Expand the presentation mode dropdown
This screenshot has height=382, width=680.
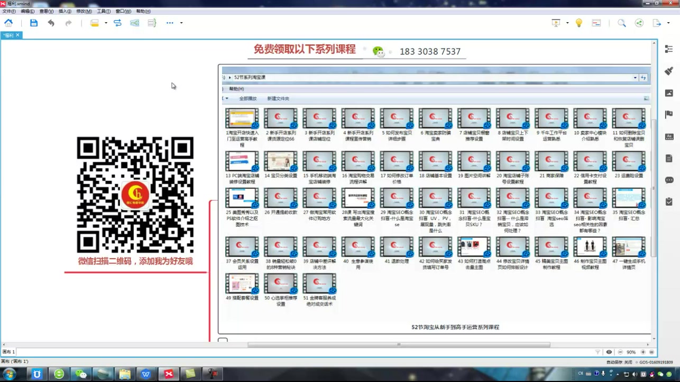(x=567, y=23)
